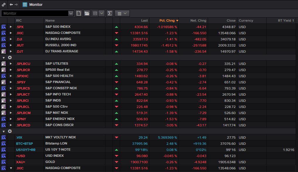
Task: Click the chart icon beside .SPX row
Action: click(3, 27)
